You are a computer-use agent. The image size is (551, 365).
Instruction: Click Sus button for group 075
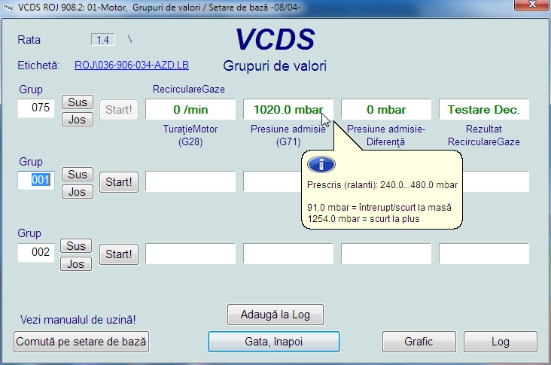click(78, 102)
